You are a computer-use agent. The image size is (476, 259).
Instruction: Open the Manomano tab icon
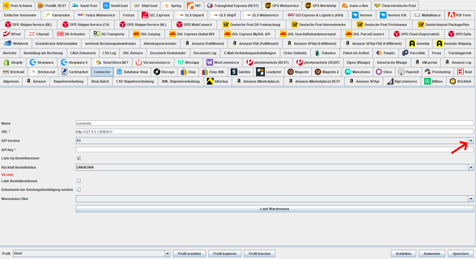click(x=348, y=72)
